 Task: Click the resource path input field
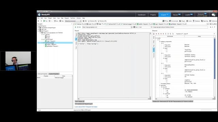point(180,27)
